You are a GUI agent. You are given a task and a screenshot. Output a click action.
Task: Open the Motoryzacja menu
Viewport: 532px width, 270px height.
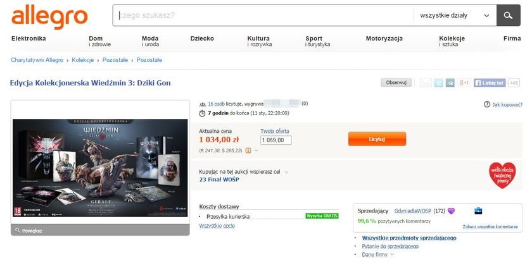click(x=384, y=39)
